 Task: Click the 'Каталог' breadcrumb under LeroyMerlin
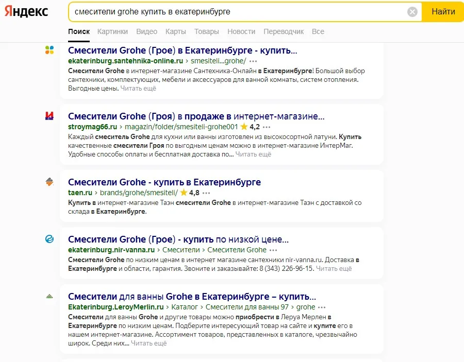[x=185, y=307]
